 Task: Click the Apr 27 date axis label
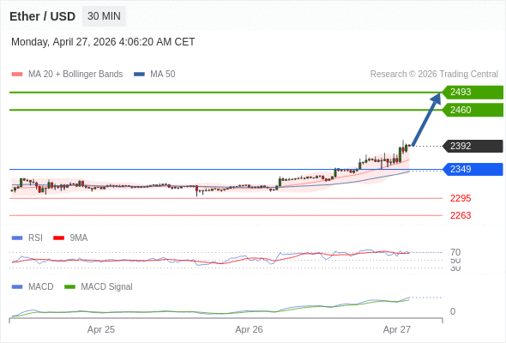396,330
